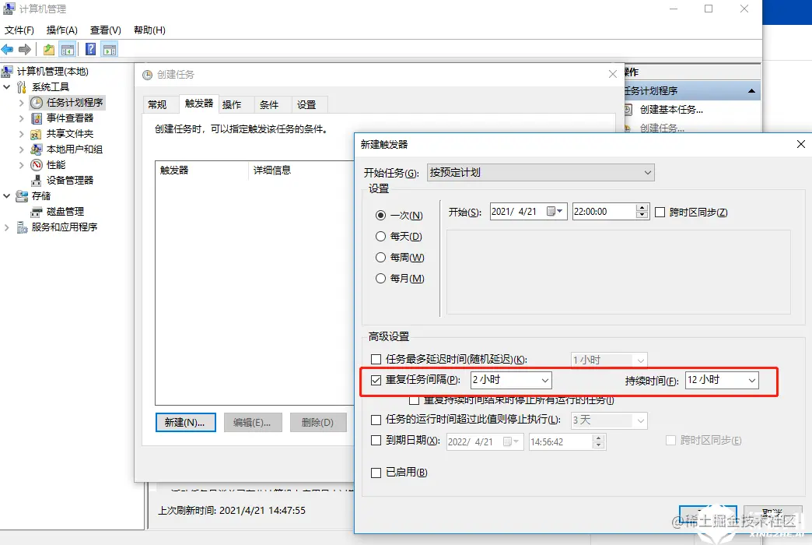The image size is (812, 545).
Task: Expand the 性能 tree node
Action: click(22, 164)
